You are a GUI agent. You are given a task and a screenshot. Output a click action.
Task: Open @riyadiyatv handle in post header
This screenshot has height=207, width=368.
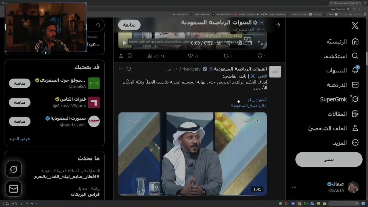coord(189,69)
